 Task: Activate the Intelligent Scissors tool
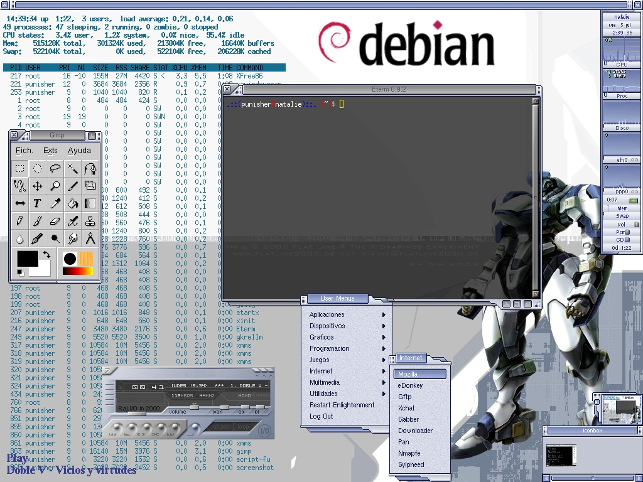click(19, 186)
